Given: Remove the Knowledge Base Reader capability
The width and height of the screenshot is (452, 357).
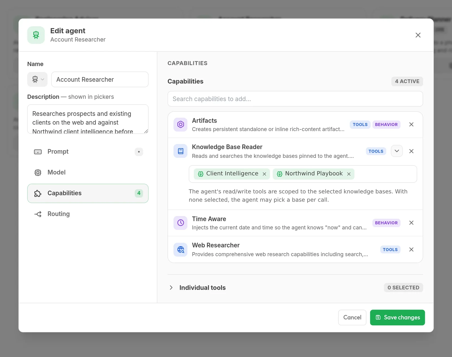Looking at the screenshot, I should pos(411,151).
